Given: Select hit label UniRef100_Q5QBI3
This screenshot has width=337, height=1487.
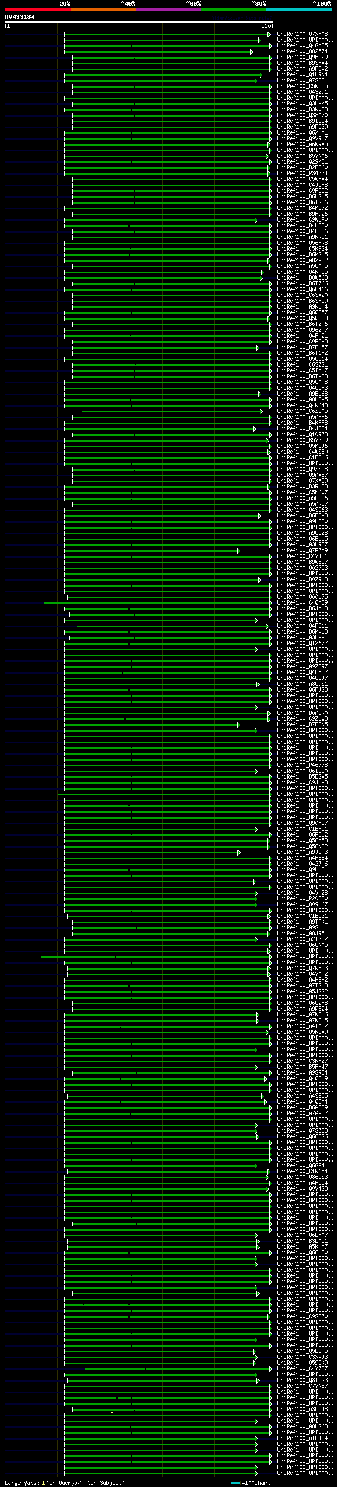Looking at the screenshot, I should 302,319.
